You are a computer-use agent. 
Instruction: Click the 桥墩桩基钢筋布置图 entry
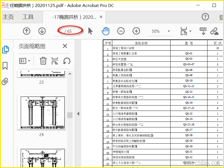(x=125, y=103)
